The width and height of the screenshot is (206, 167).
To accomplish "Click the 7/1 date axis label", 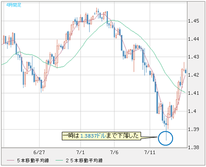I will 81,152.
